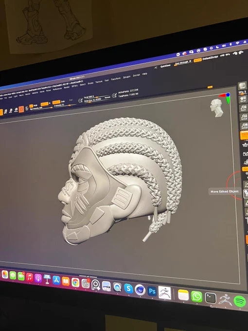Viewport: 248px width, 331px height.
Task: Open WhatsApp from the Dock
Action: (196, 296)
